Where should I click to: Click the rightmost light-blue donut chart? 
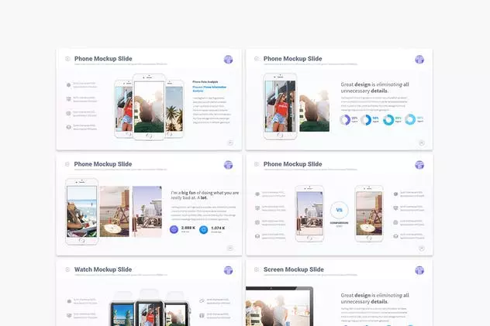tap(410, 119)
